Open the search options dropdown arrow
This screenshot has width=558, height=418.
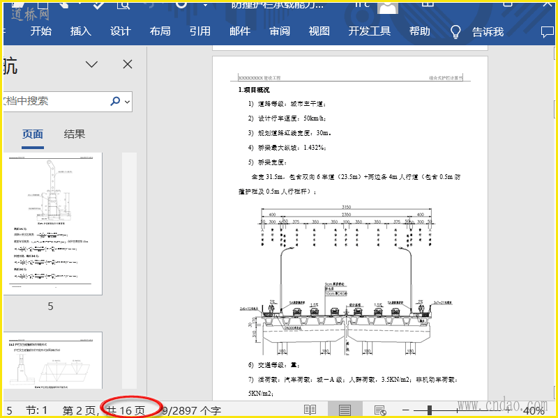(128, 102)
